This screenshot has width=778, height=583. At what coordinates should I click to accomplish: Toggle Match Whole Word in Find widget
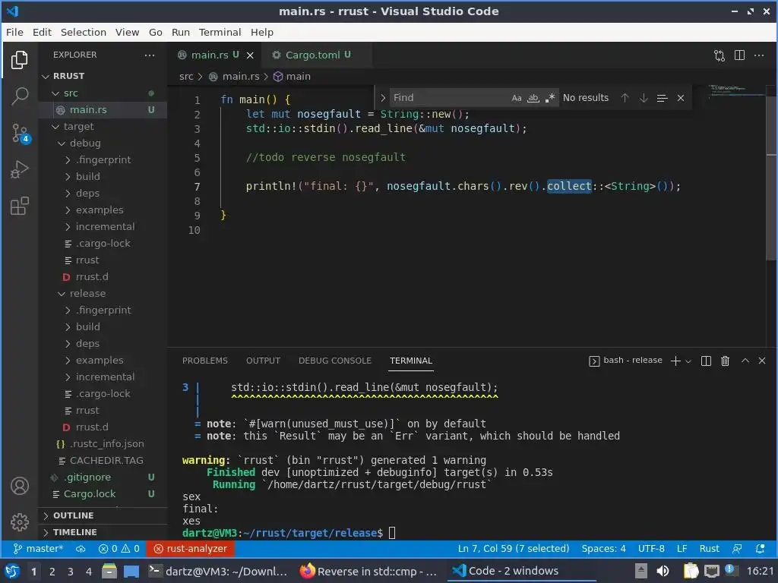pyautogui.click(x=533, y=98)
